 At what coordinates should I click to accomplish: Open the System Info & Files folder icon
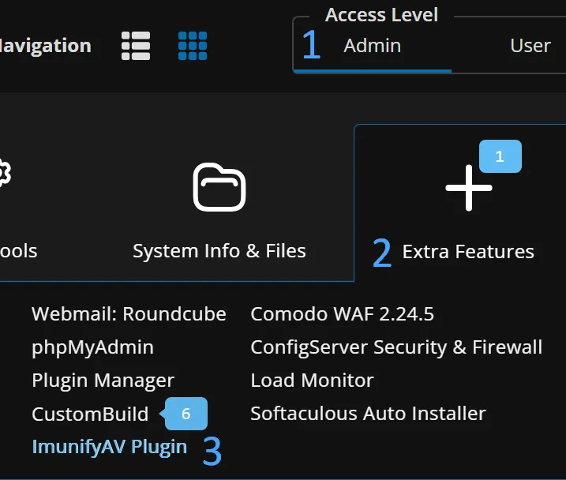pyautogui.click(x=219, y=187)
